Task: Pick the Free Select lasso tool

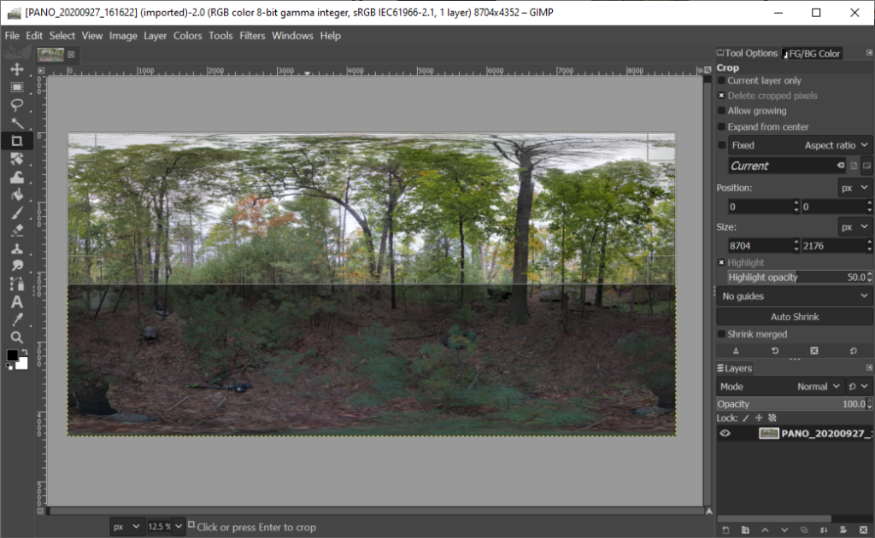Action: (16, 105)
